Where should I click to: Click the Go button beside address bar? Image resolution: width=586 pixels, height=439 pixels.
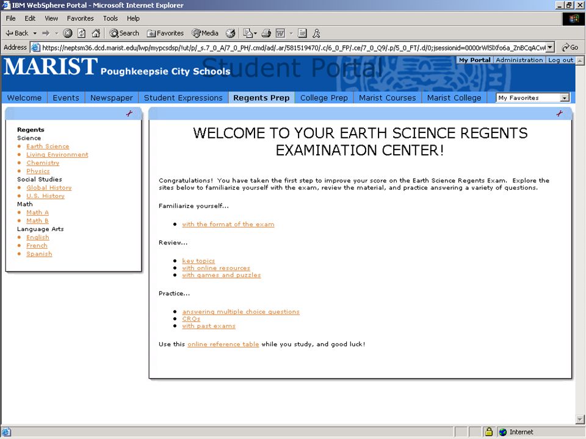[570, 48]
